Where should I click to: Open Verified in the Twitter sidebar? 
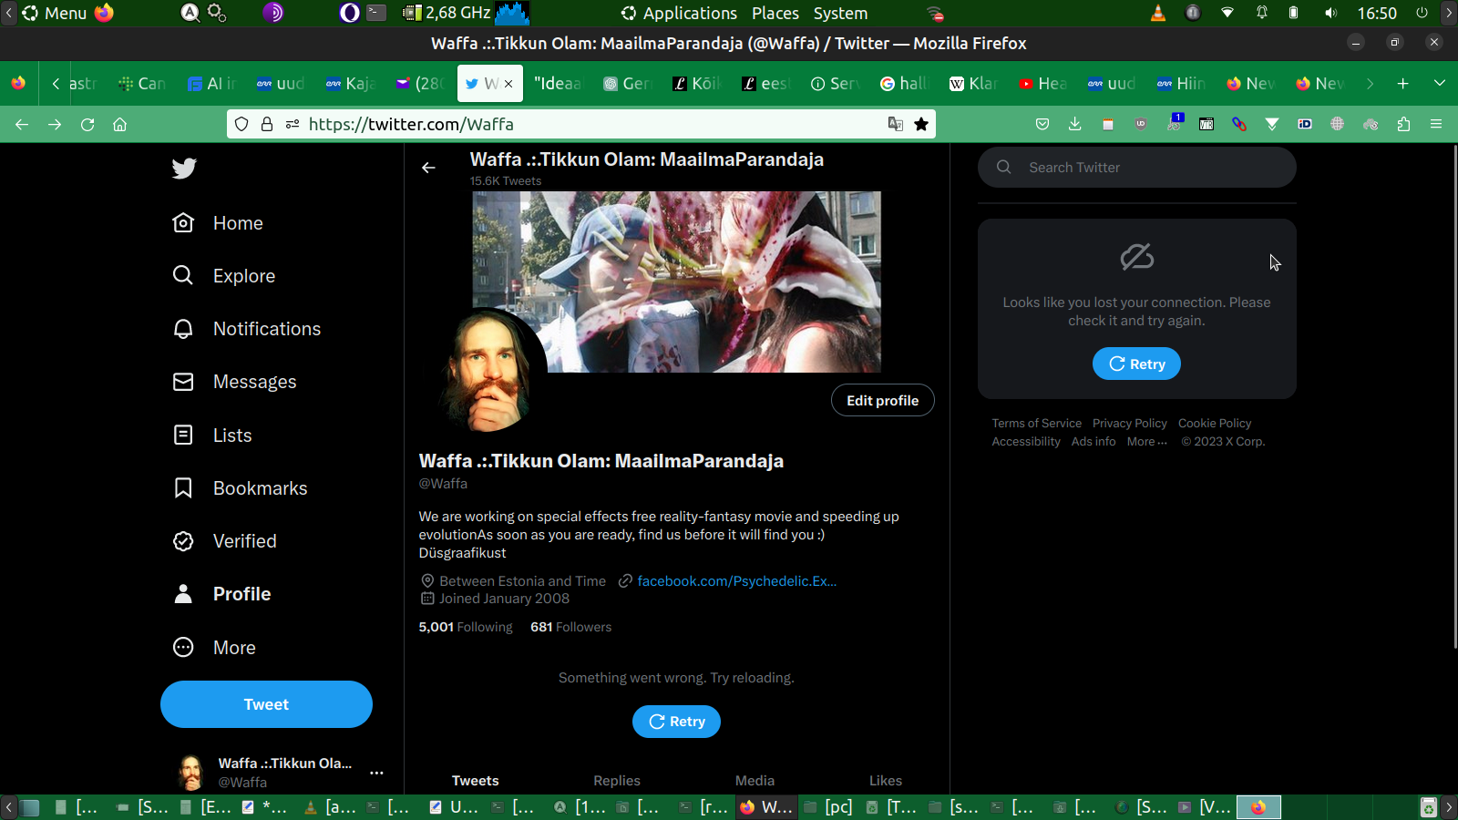point(225,541)
